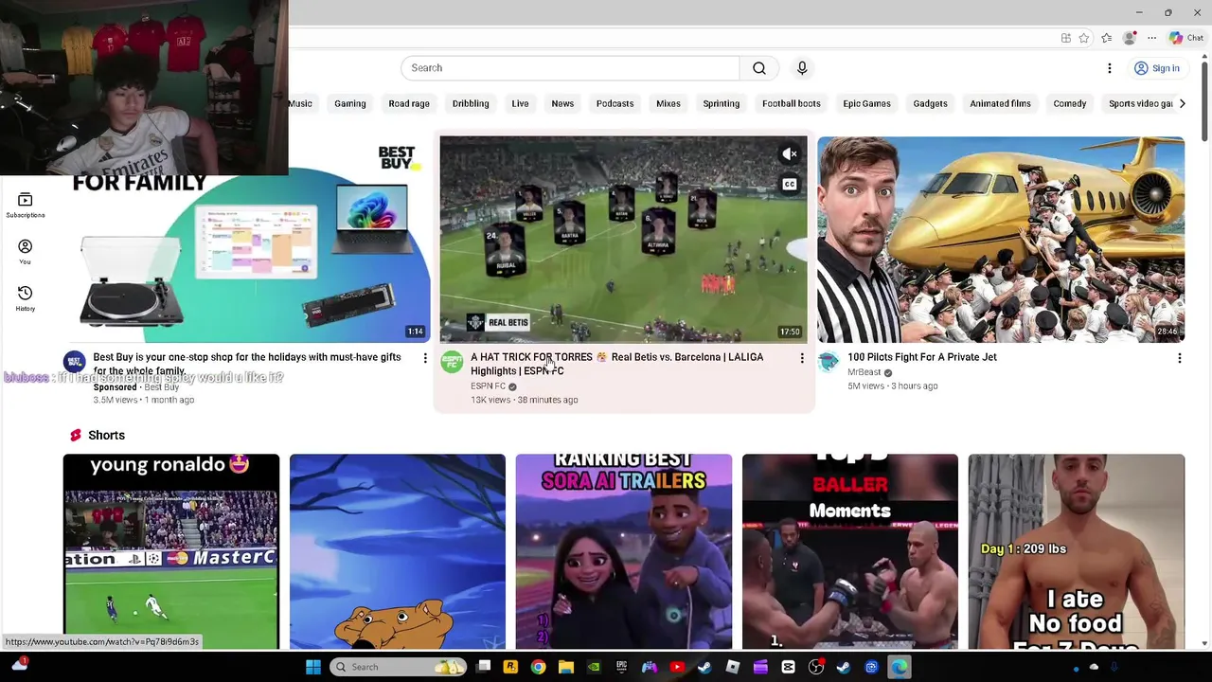The width and height of the screenshot is (1212, 682).
Task: Open Edge favorites list icon
Action: click(1106, 38)
